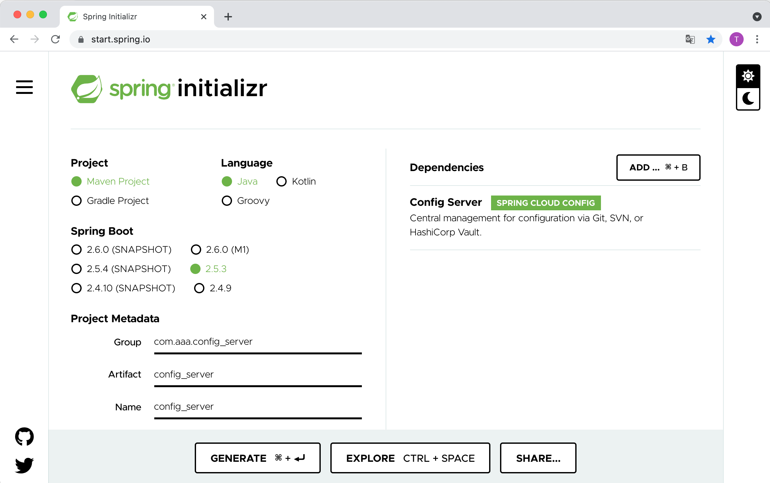Image resolution: width=770 pixels, height=483 pixels.
Task: Switch to light theme sun icon
Action: click(748, 76)
